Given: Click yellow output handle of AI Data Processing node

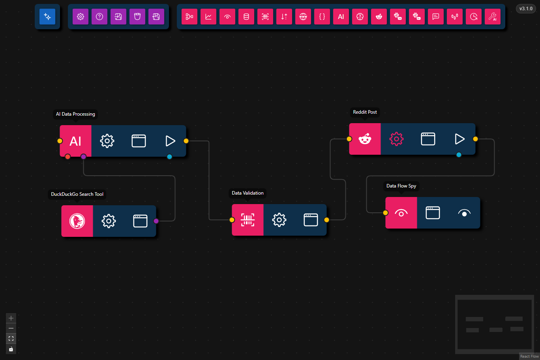Looking at the screenshot, I should [x=186, y=141].
